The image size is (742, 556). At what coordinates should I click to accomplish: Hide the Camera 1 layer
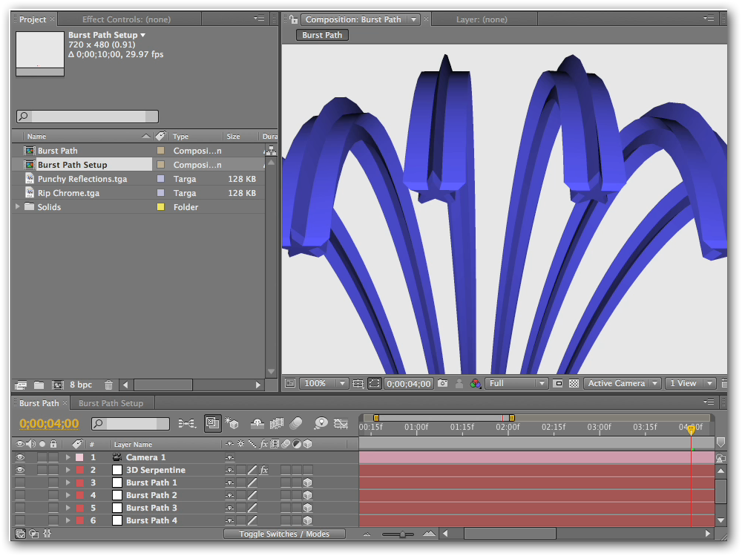20,457
